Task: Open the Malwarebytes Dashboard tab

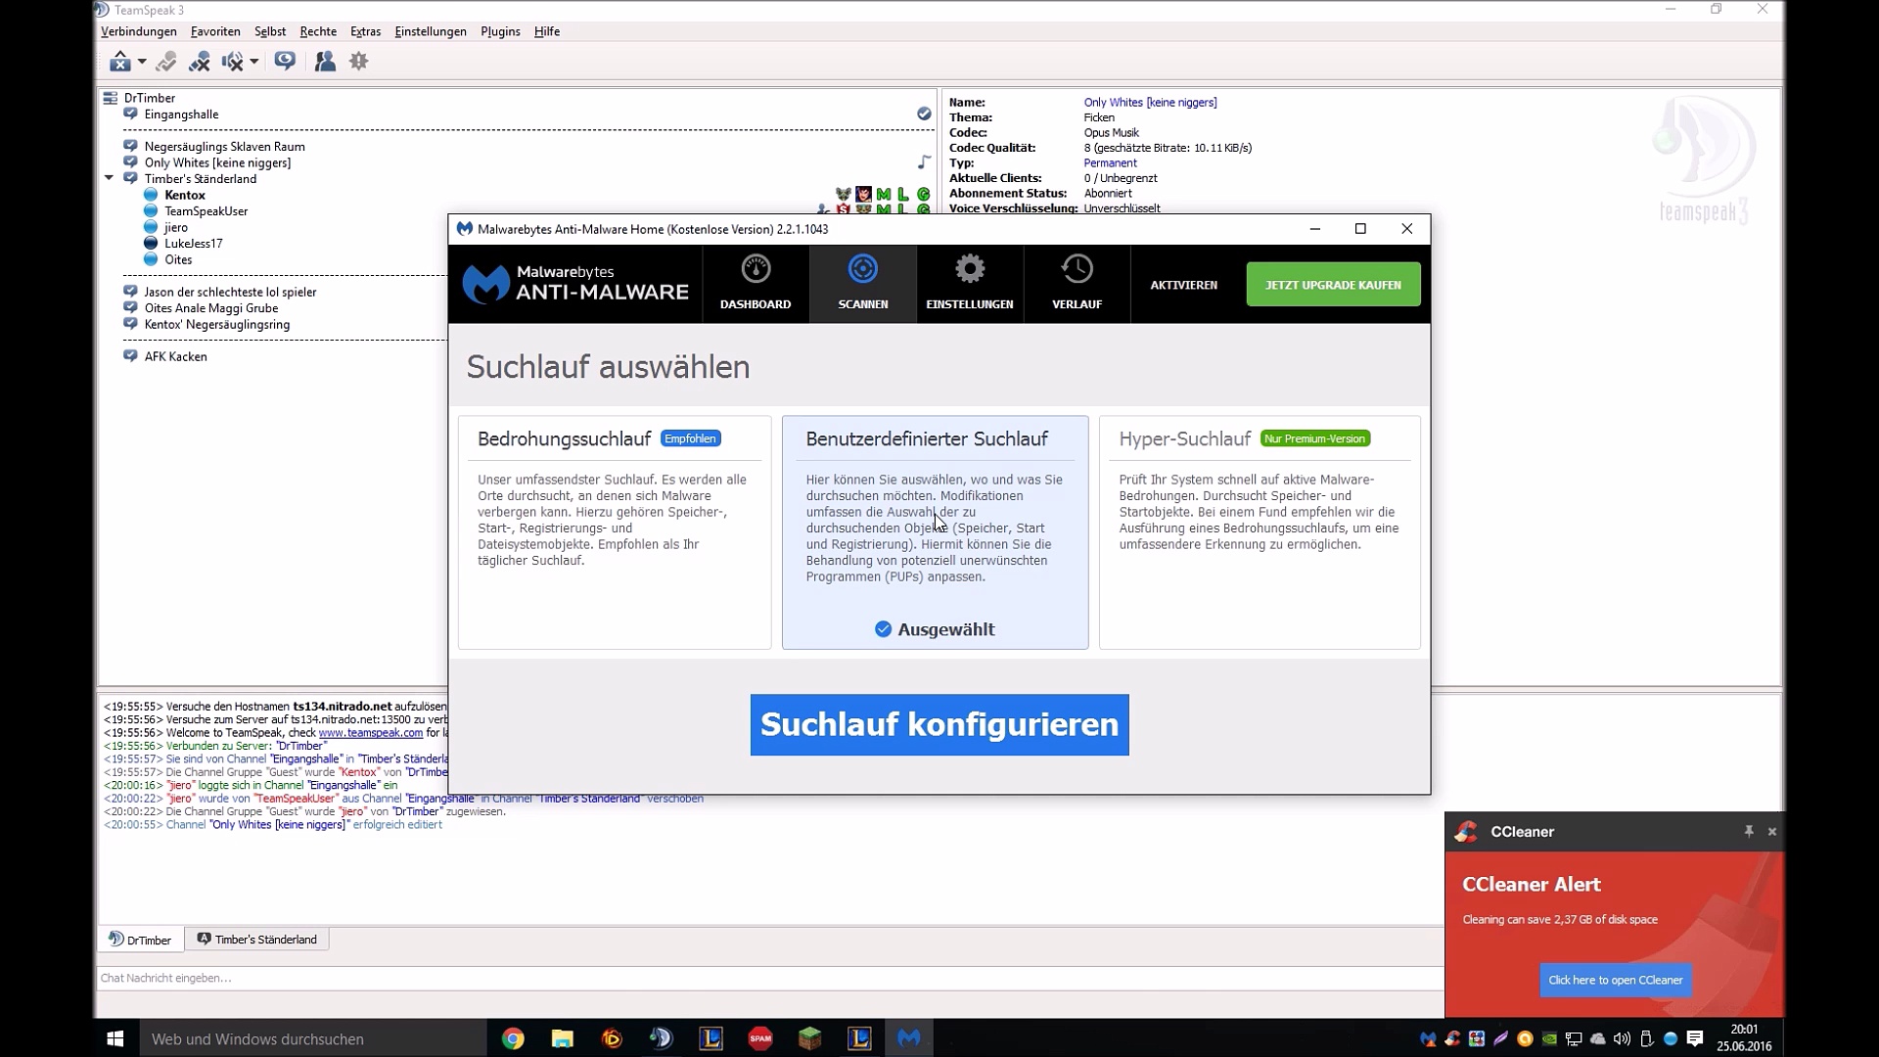Action: click(x=755, y=283)
